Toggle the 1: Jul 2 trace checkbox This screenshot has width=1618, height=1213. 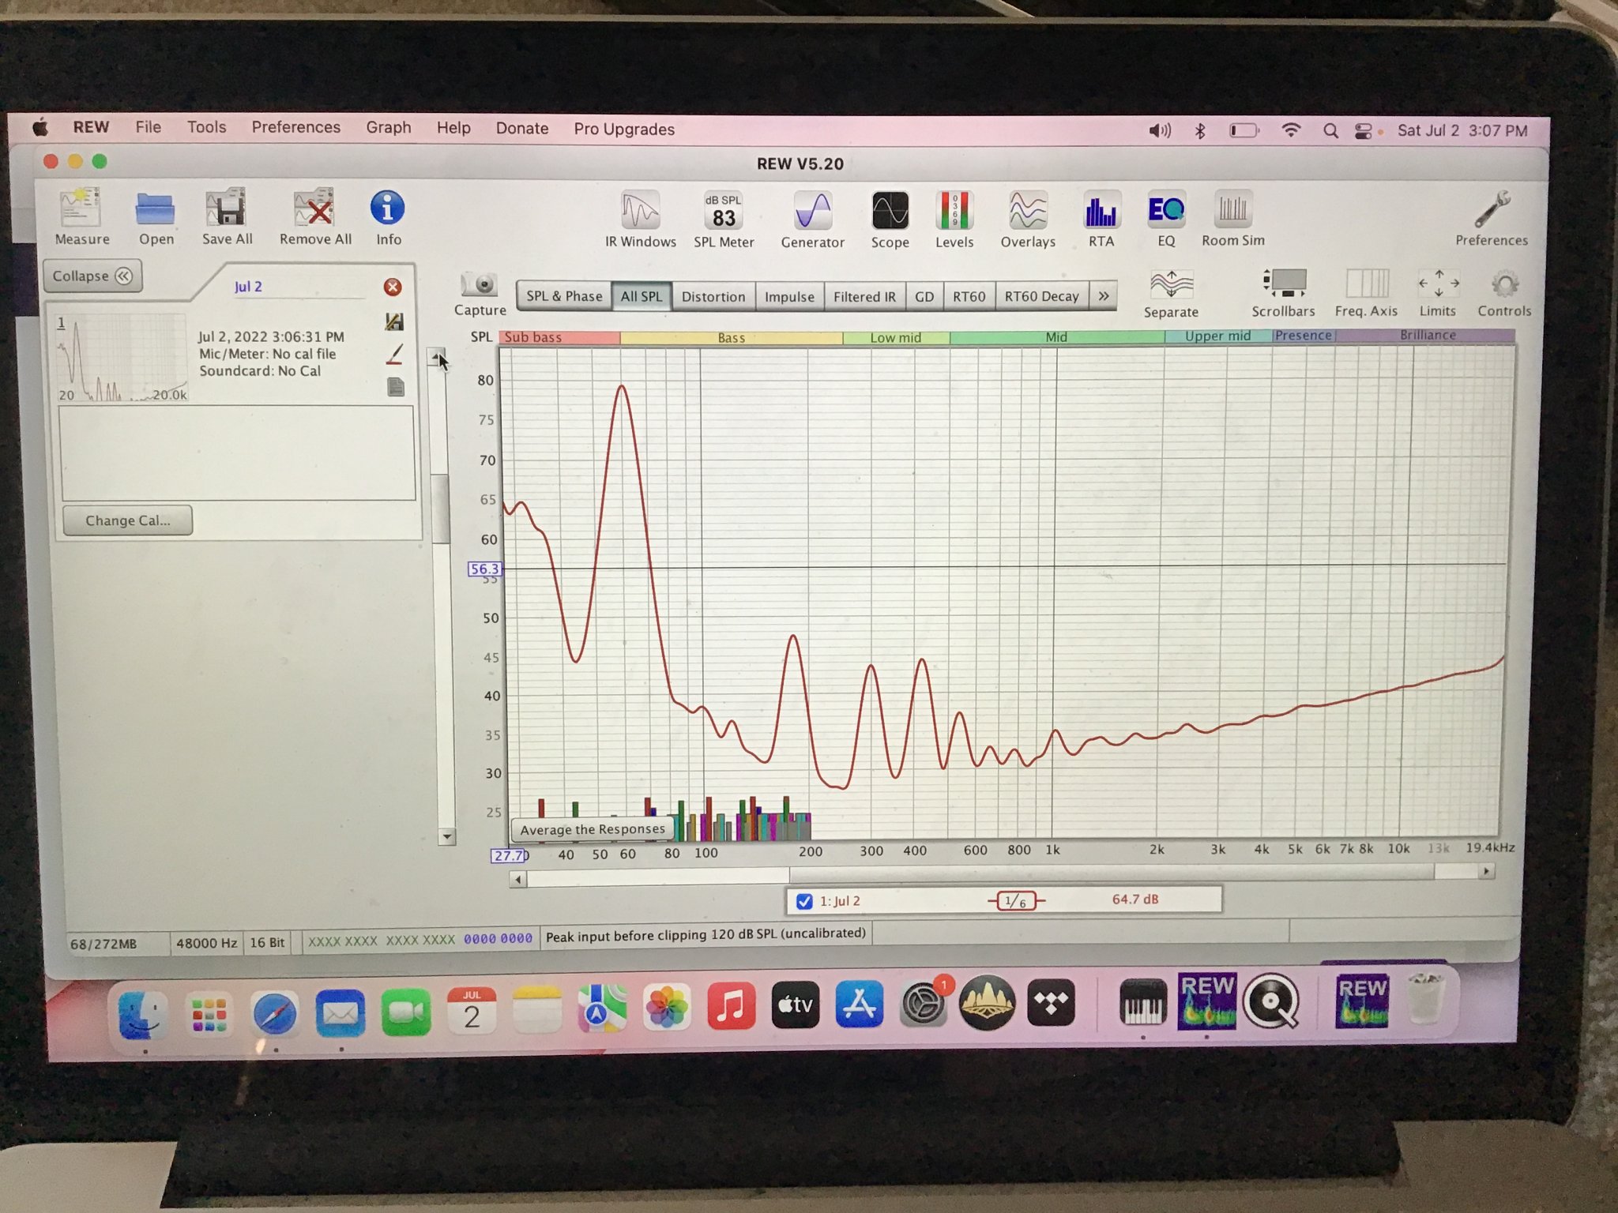point(803,901)
